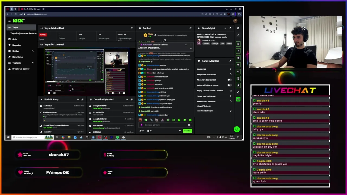This screenshot has width=347, height=195.
Task: Expand Yasaklanmış kelimeler settings
Action: coord(231,102)
